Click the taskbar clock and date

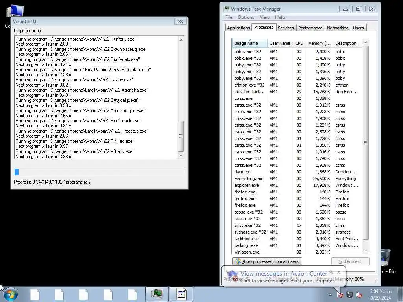[x=381, y=295]
